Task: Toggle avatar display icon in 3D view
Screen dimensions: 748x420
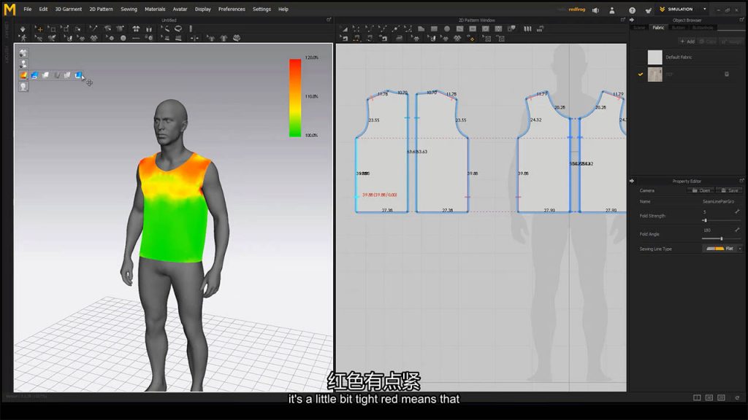Action: [x=23, y=64]
